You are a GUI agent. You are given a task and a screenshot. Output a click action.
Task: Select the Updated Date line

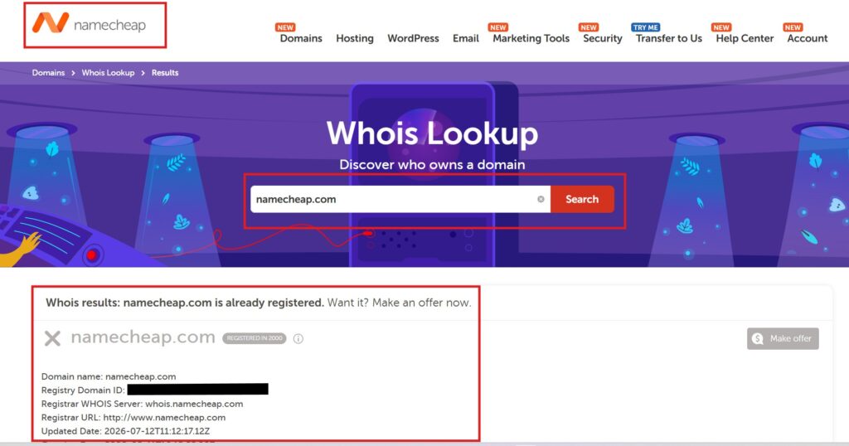(125, 431)
